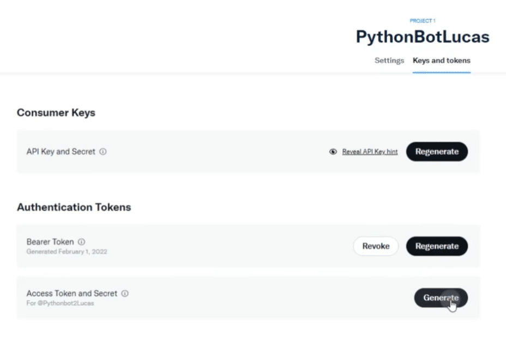Screen dimensions: 506x359
Task: Click the PROJECT 1 label
Action: tap(423, 21)
